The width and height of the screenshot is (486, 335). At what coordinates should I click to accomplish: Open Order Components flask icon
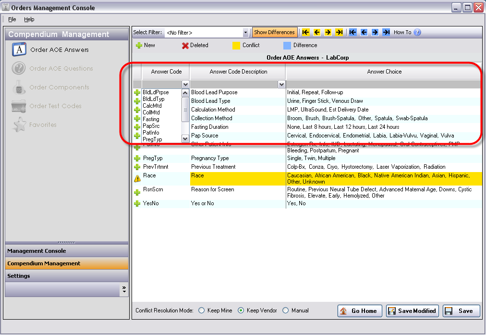tap(19, 87)
